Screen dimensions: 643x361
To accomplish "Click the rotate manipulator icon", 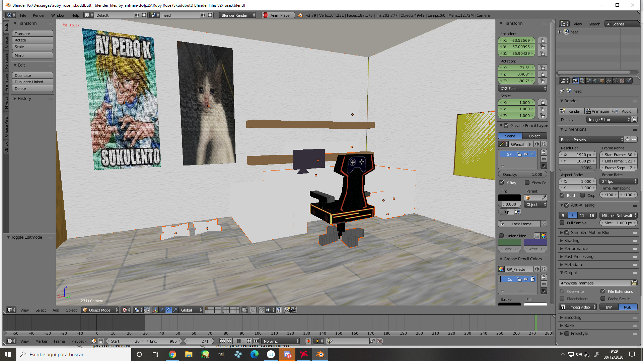I will (x=168, y=310).
